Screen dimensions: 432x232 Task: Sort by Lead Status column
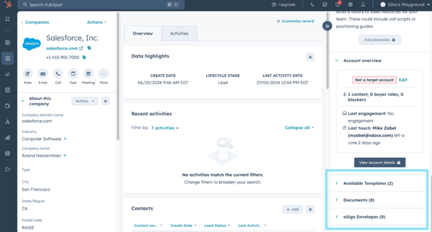[x=217, y=226]
